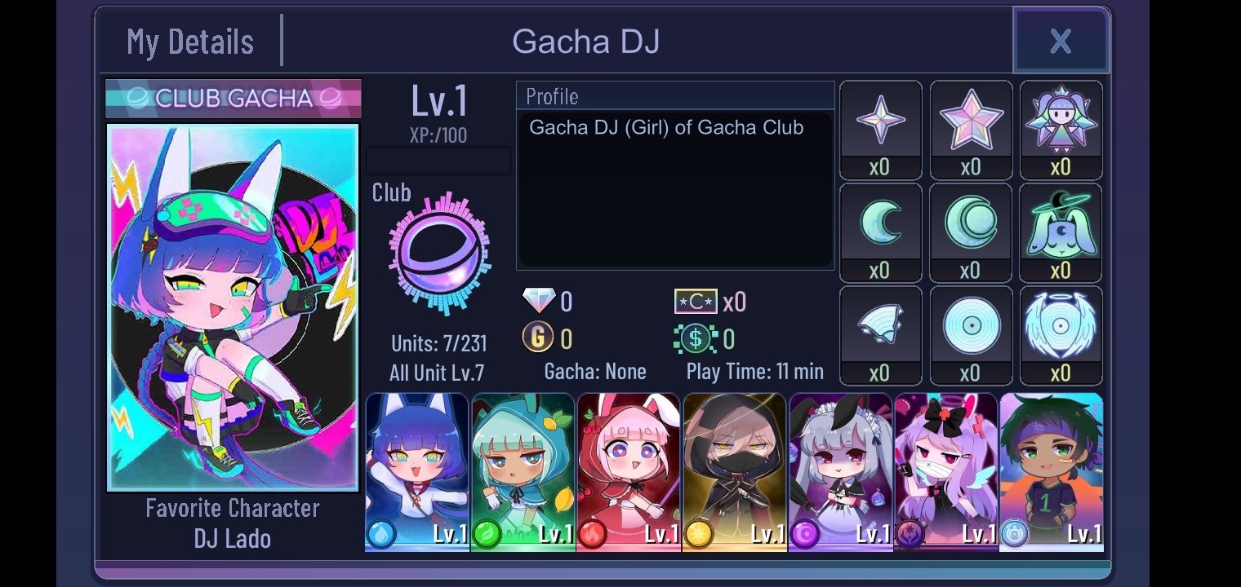Click the double crescent moon item

(971, 222)
